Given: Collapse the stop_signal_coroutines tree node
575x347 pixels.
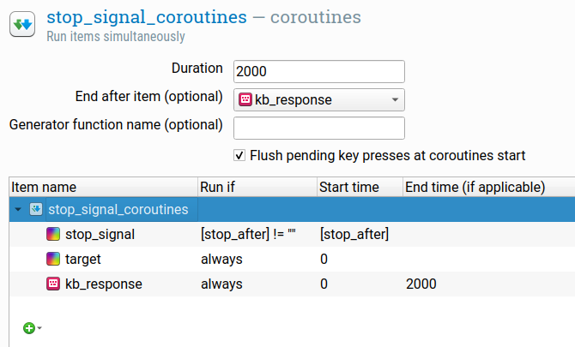Looking at the screenshot, I should (18, 210).
